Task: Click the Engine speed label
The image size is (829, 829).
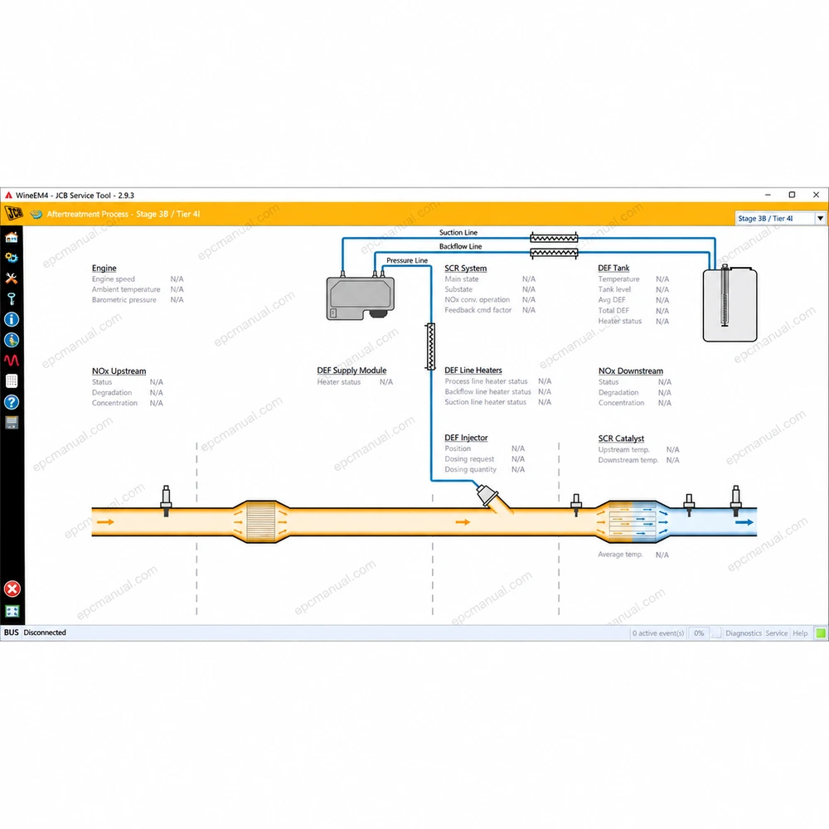Action: tap(113, 279)
